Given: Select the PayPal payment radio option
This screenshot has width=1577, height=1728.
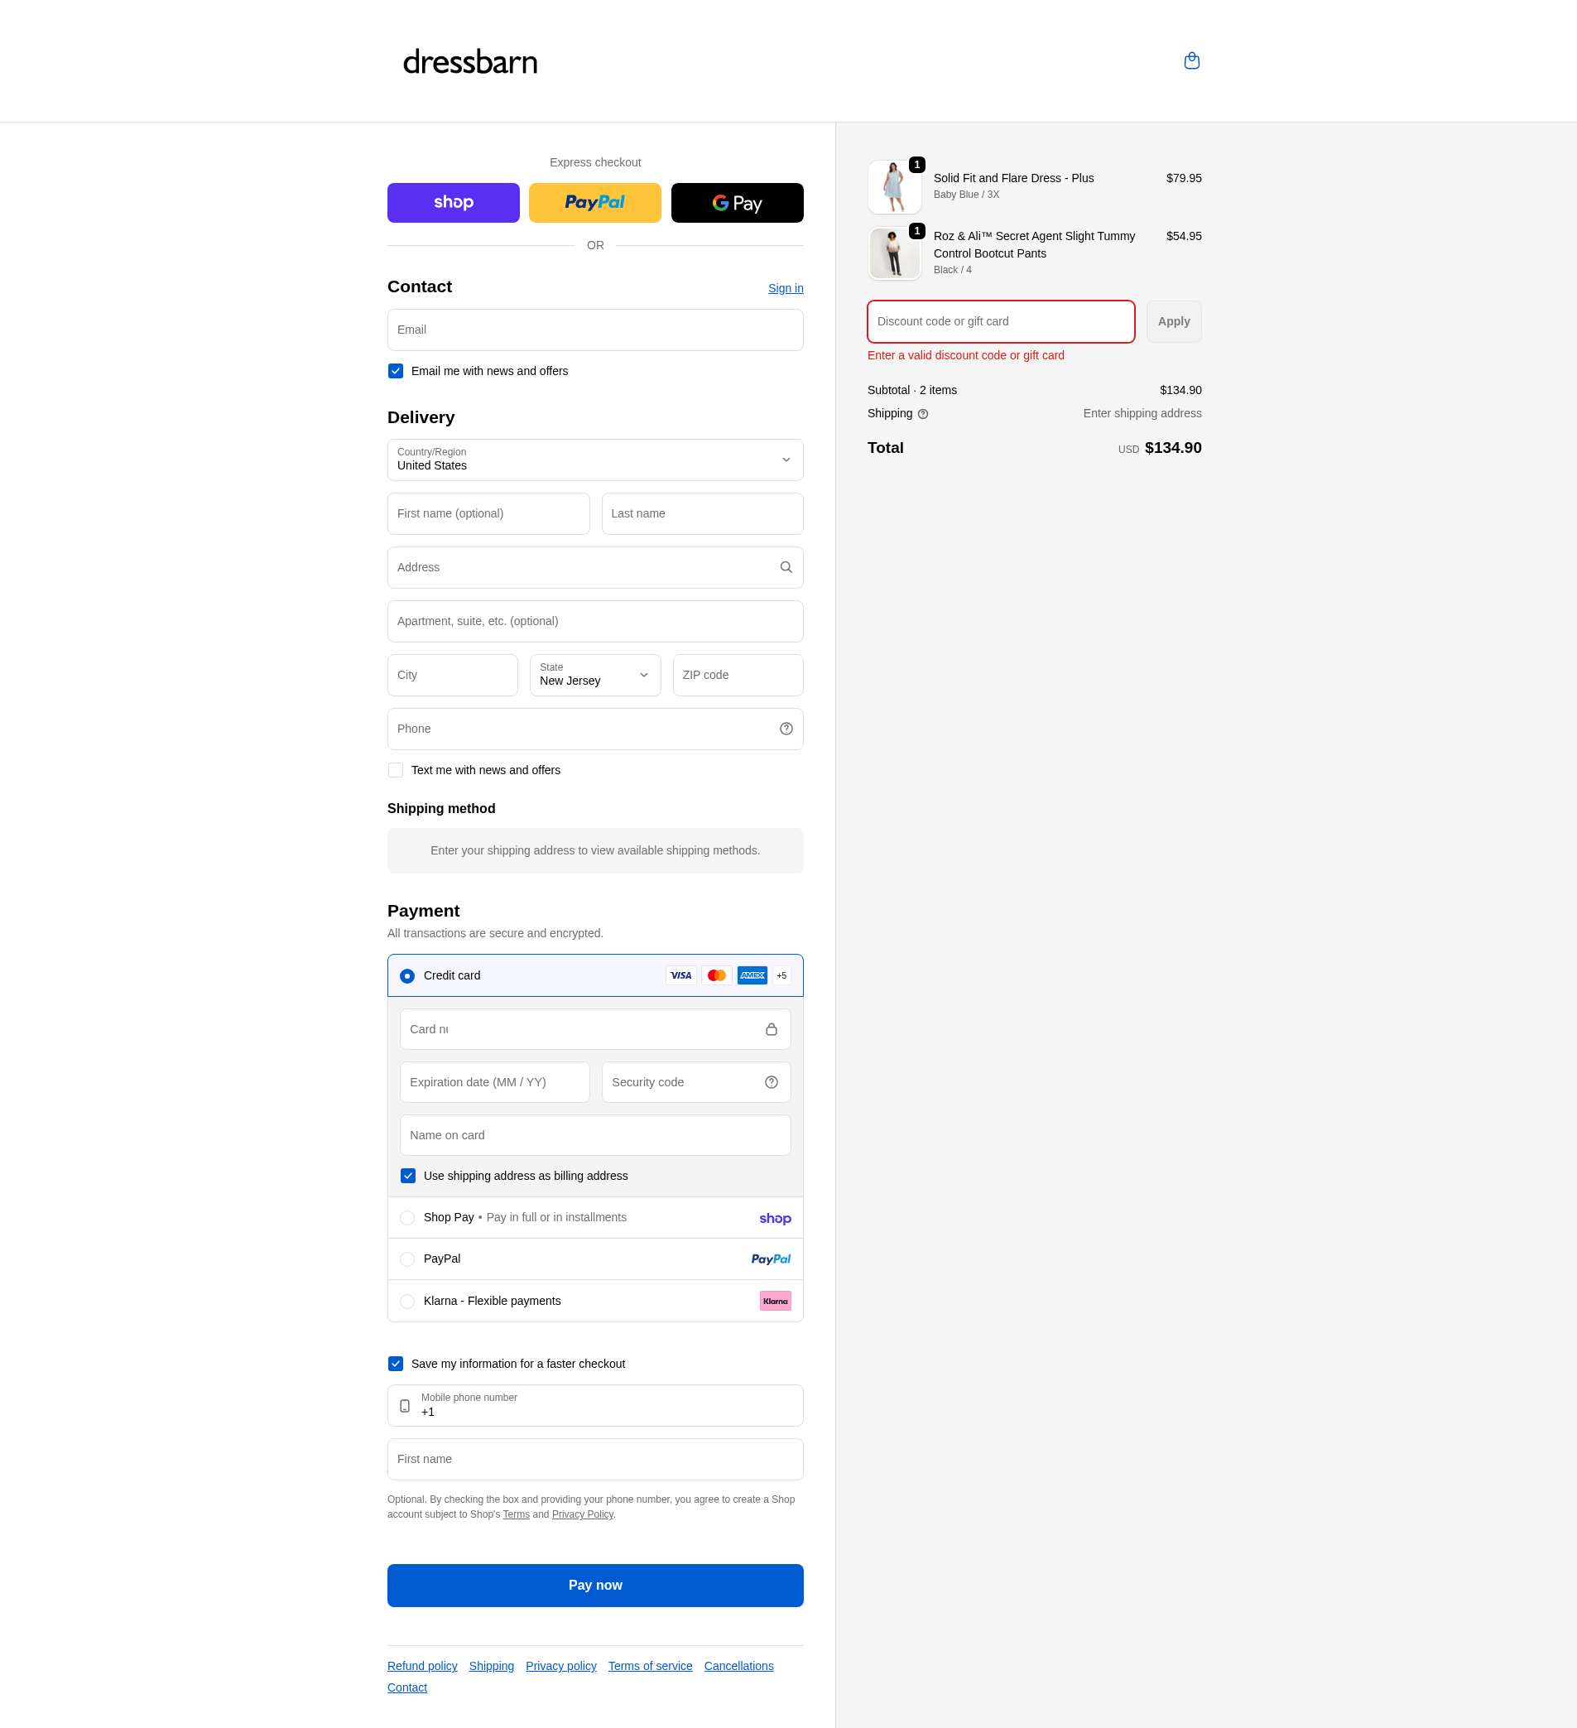Looking at the screenshot, I should click(x=407, y=1259).
